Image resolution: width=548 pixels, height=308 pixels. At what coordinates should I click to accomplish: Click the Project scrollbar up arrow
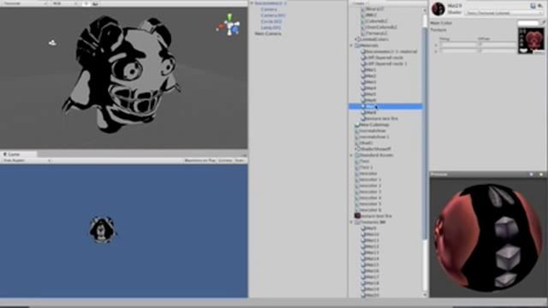[425, 10]
